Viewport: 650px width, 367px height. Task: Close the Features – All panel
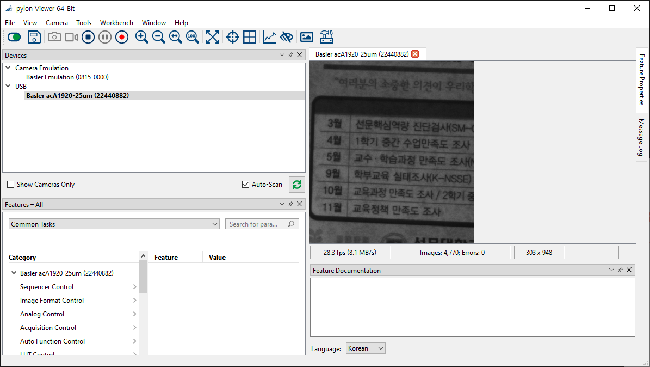[x=299, y=204]
